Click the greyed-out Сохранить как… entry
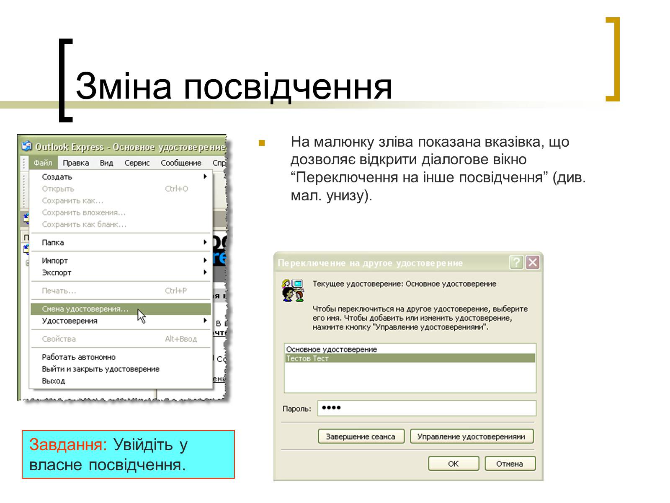 [x=121, y=200]
